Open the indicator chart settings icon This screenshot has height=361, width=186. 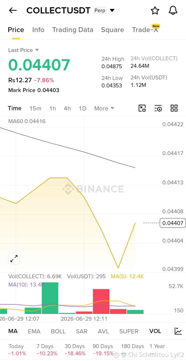click(178, 331)
